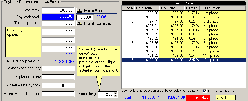Select the 1st place payback row
The width and height of the screenshot is (248, 101).
(x=184, y=13)
